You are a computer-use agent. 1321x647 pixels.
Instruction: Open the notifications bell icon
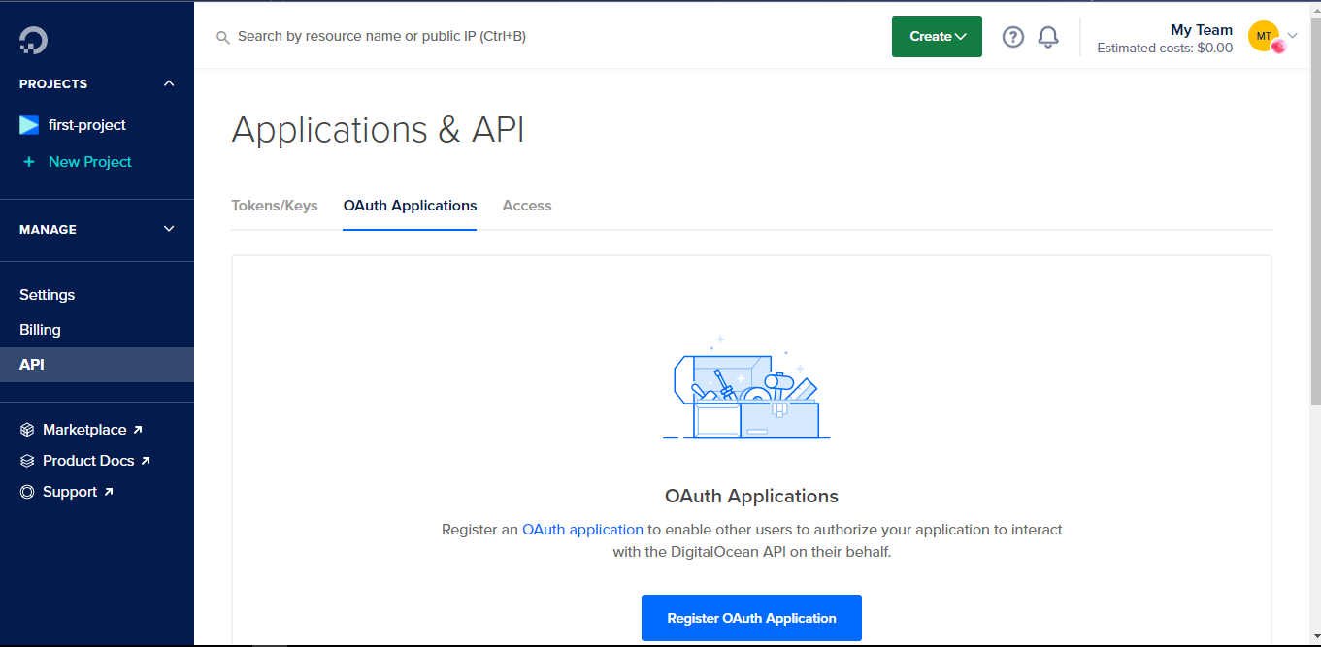coord(1048,37)
